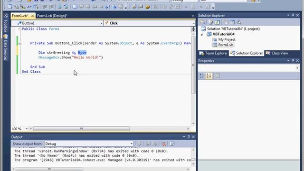The height and width of the screenshot is (171, 304).
Task: Open the Class View tab
Action: click(x=277, y=53)
